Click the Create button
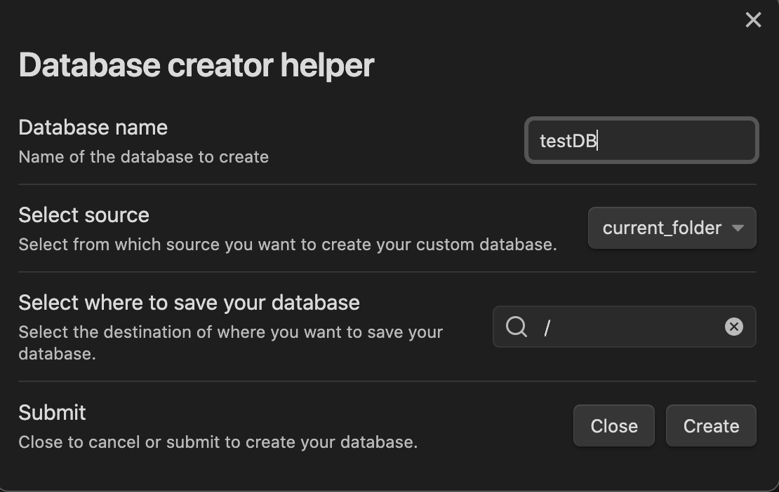 (710, 425)
